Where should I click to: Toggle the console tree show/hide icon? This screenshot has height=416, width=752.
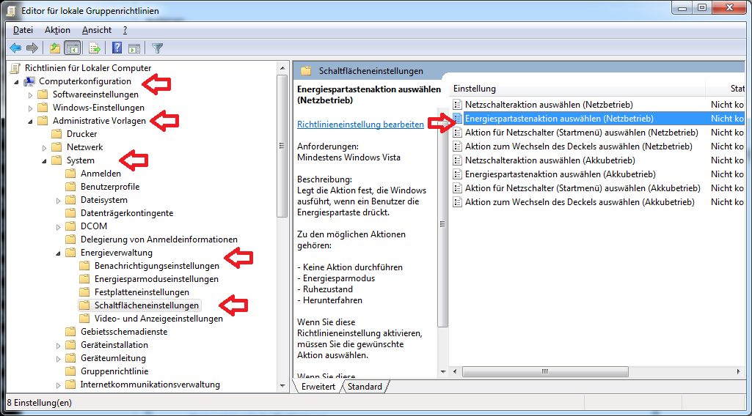(73, 48)
